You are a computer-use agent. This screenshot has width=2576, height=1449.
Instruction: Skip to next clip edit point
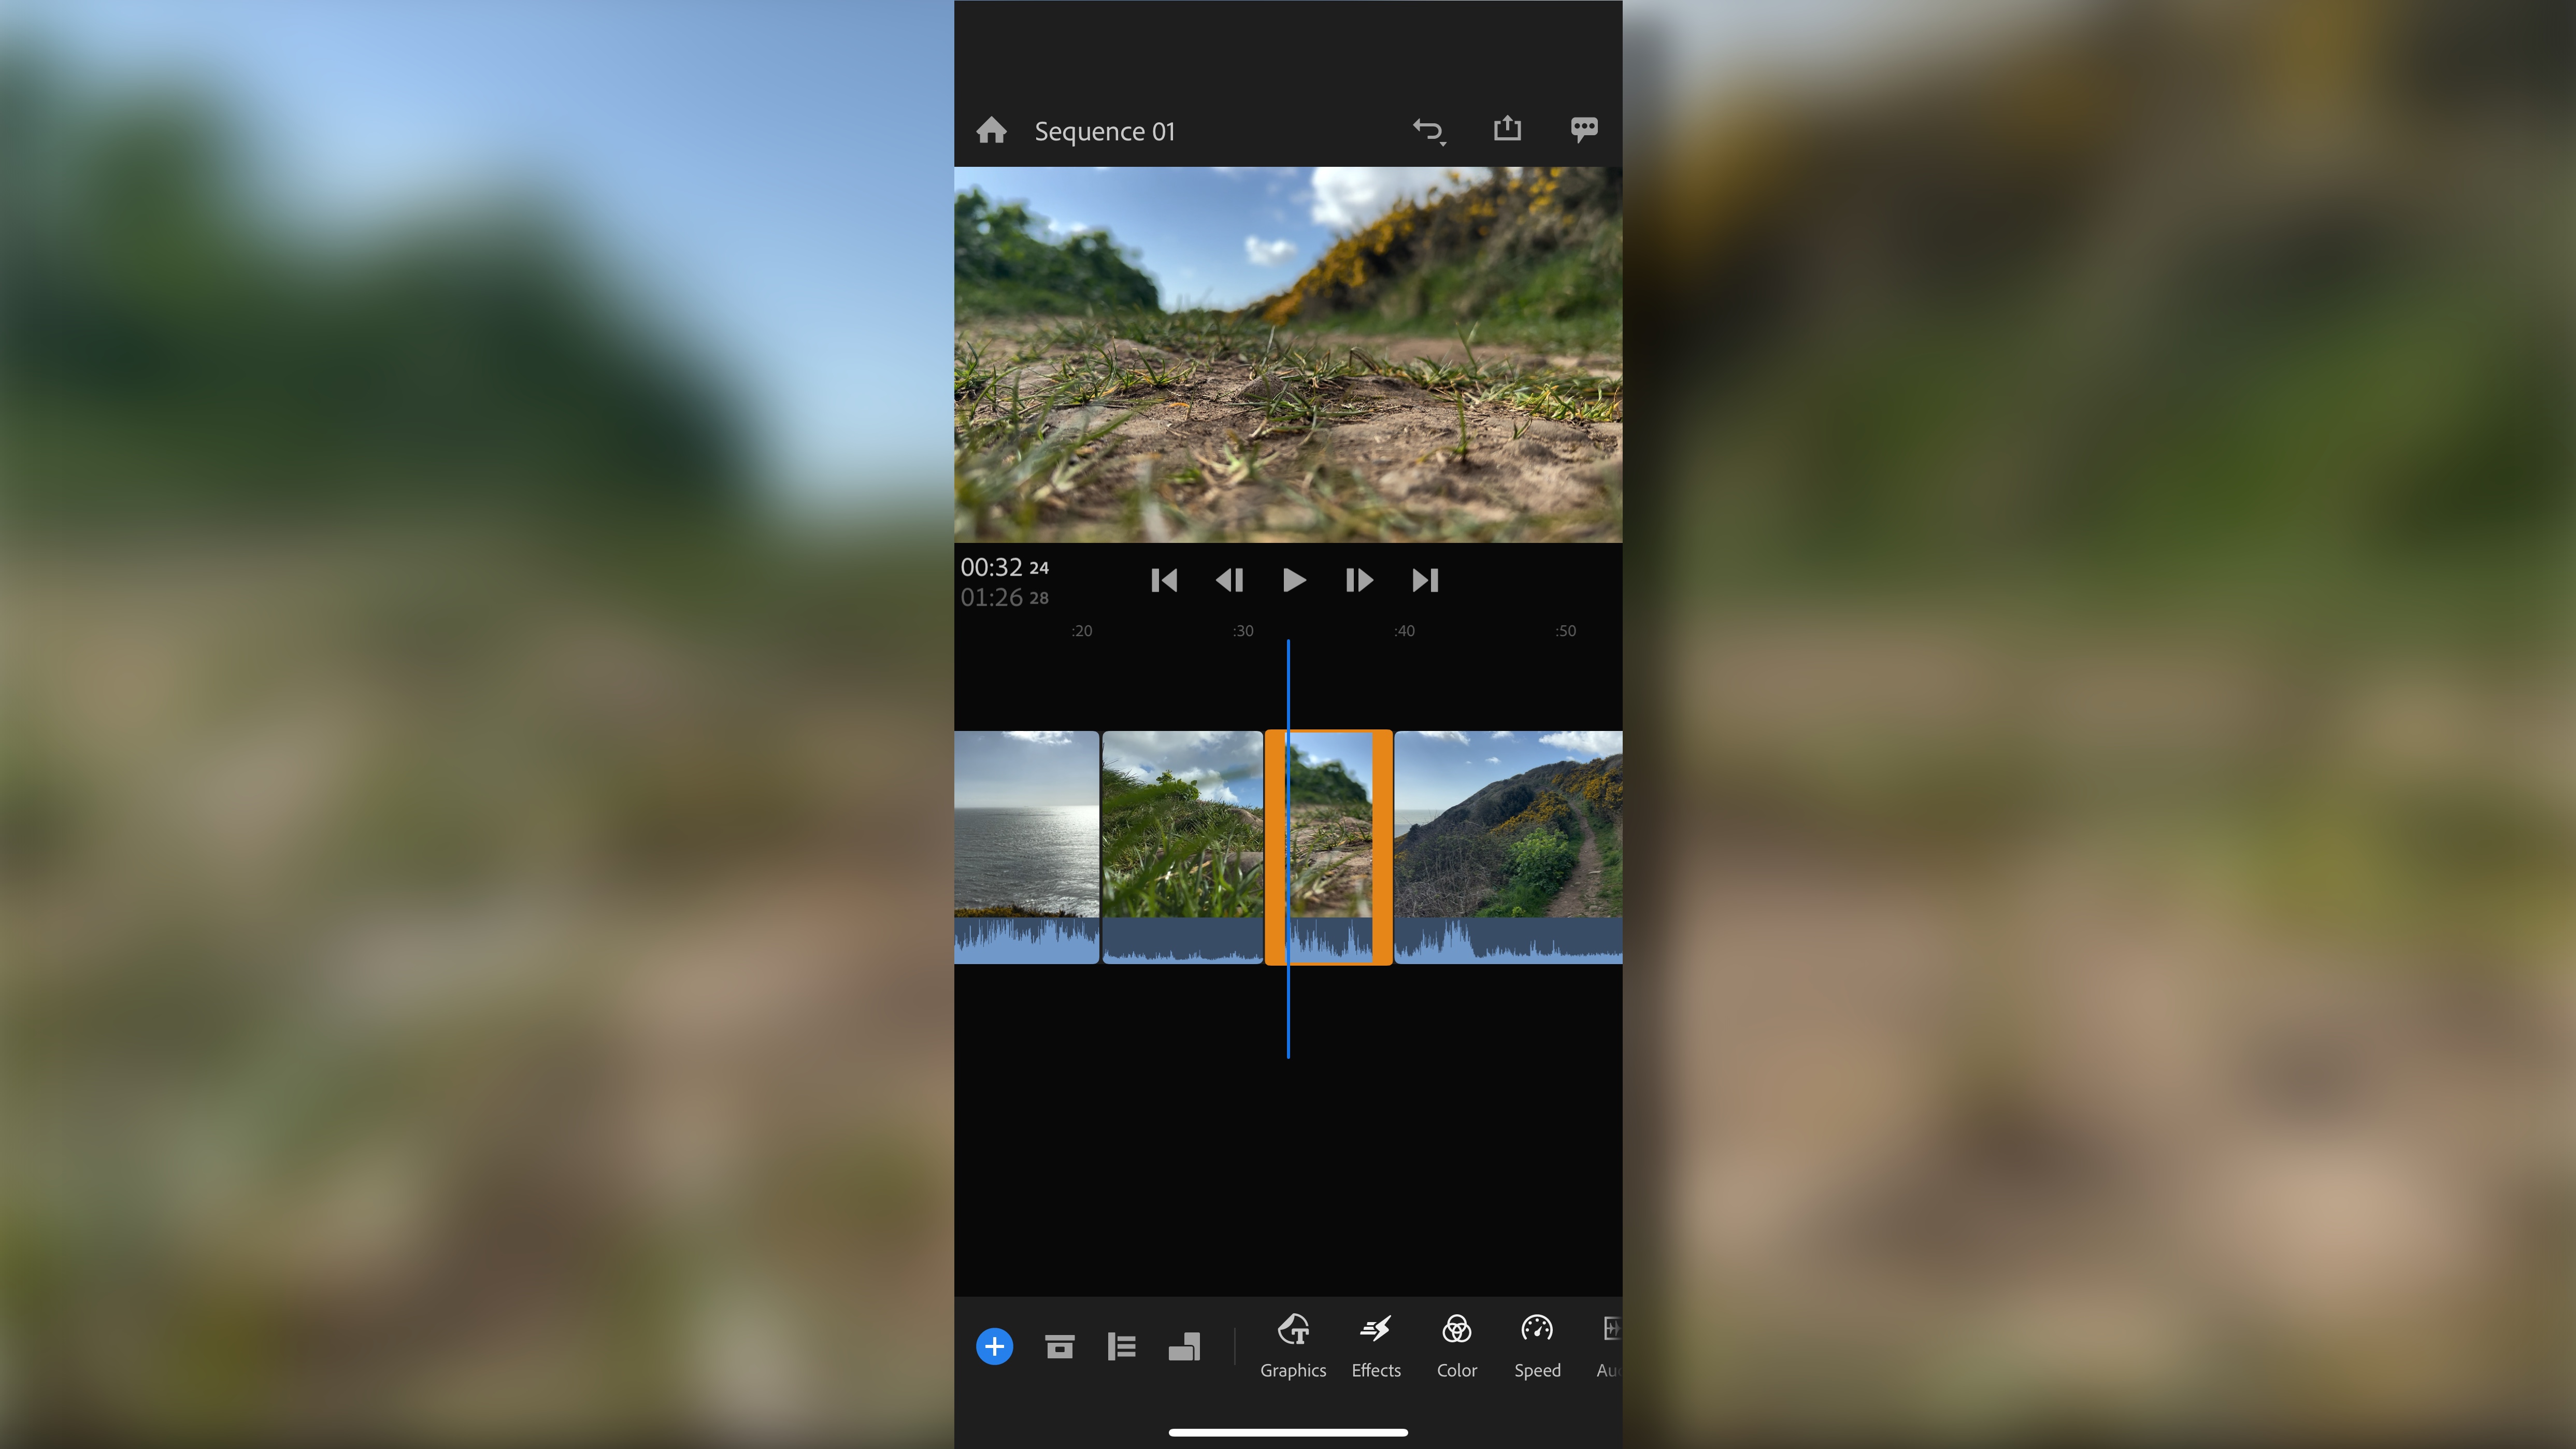(1425, 580)
